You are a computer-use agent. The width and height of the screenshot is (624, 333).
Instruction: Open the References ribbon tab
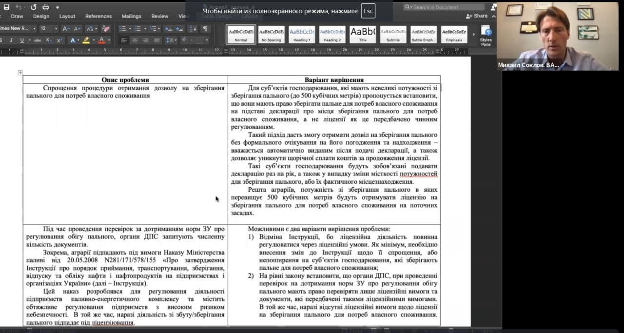[x=98, y=16]
